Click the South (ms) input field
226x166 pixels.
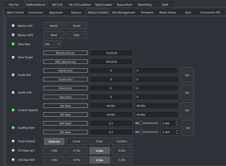(157, 79)
